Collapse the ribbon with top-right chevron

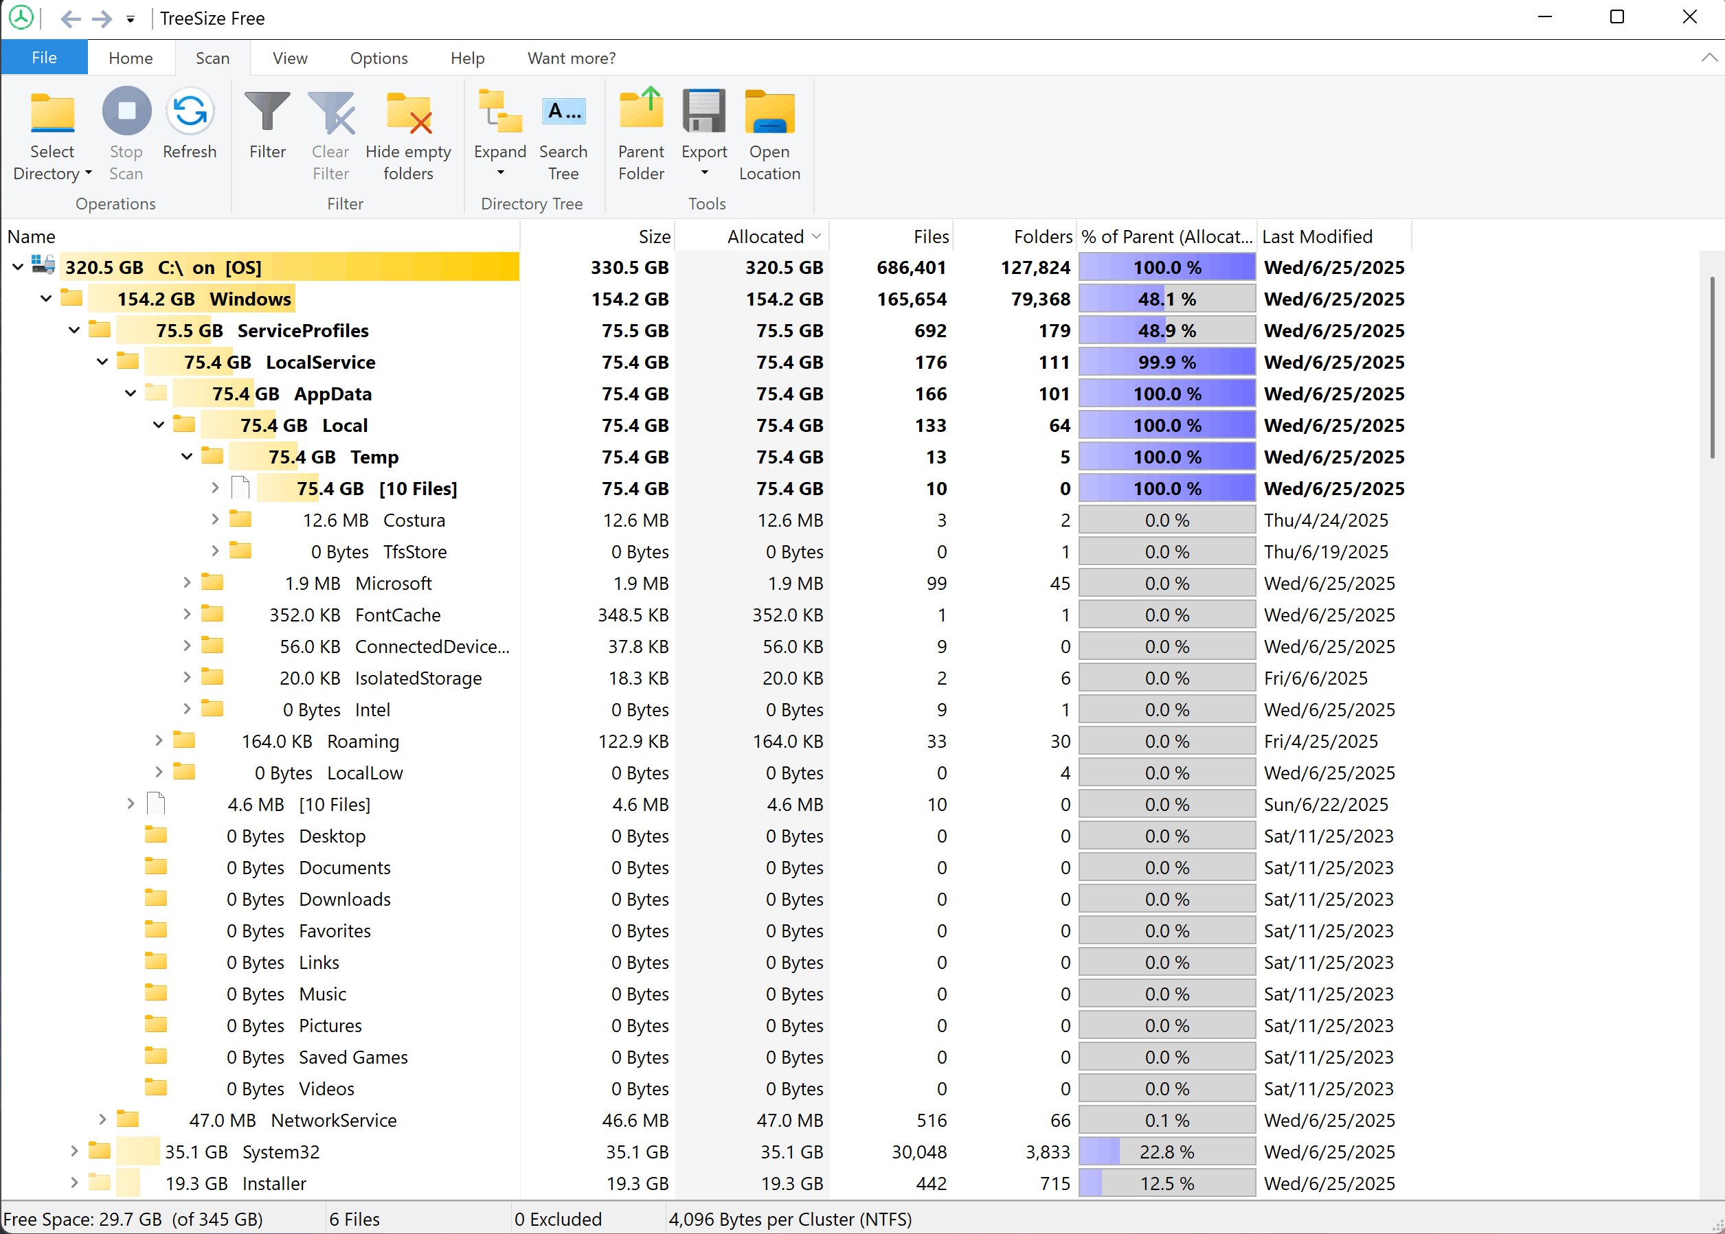(x=1709, y=58)
